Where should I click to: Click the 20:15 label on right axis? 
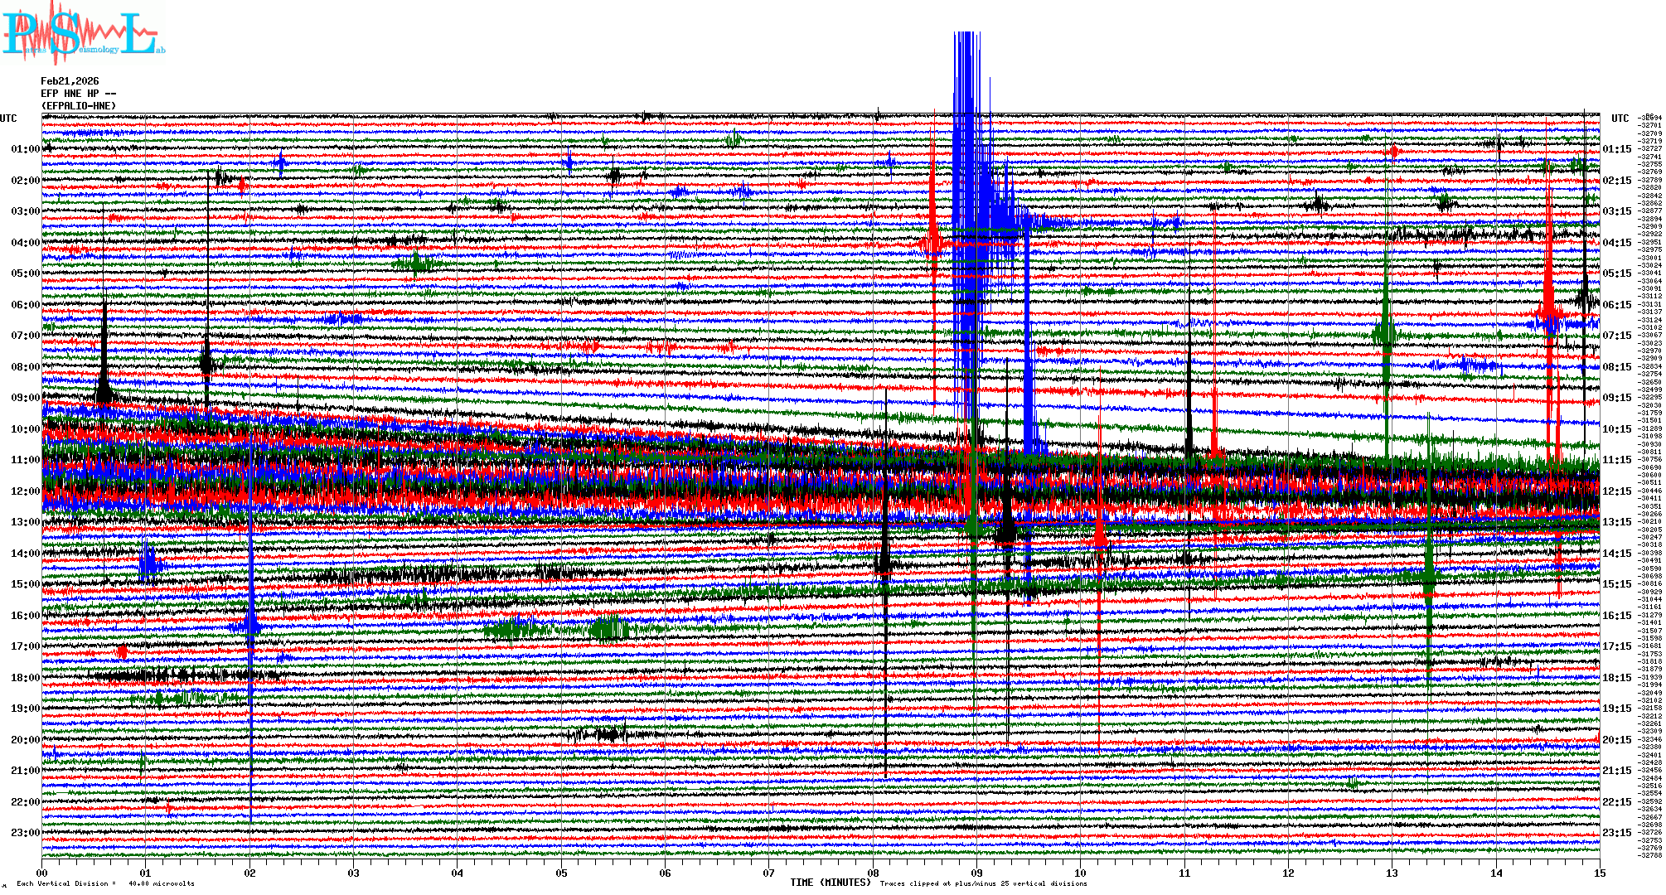coord(1616,740)
